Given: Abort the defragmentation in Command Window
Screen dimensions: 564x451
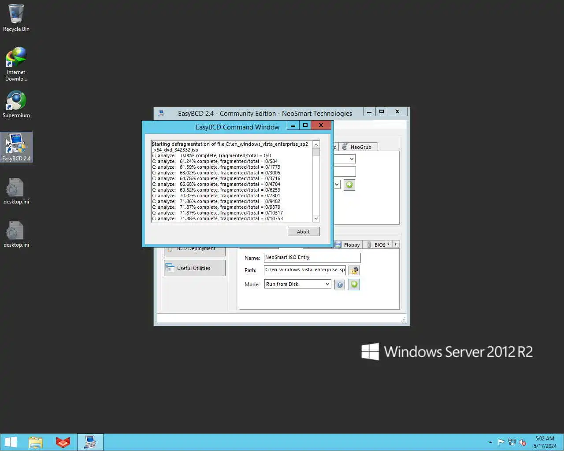Looking at the screenshot, I should [304, 232].
